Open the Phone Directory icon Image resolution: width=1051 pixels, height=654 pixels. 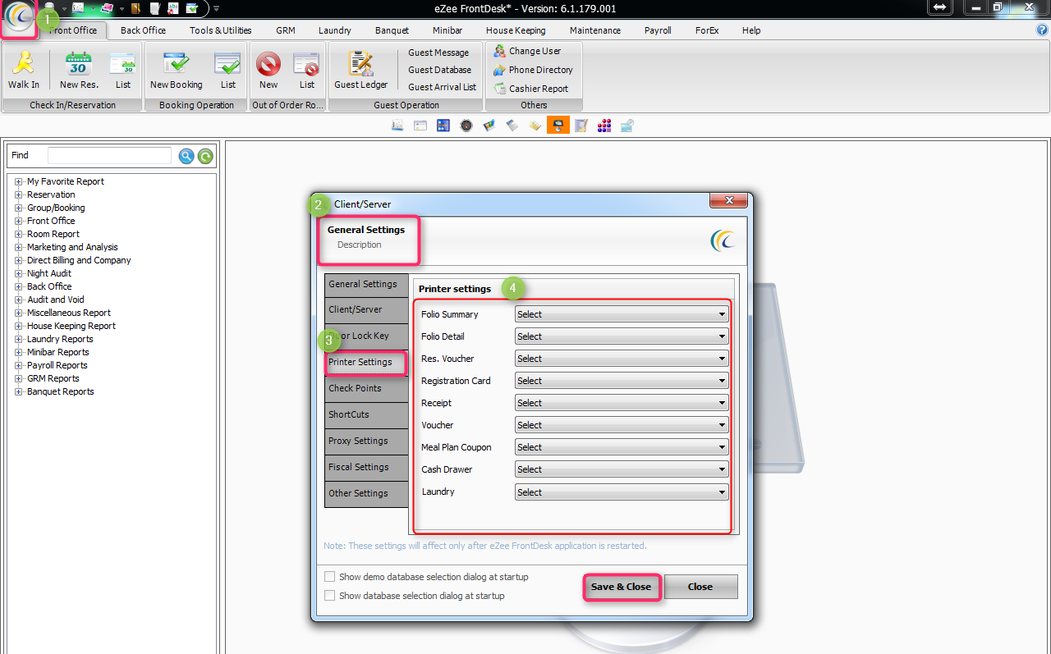click(x=499, y=70)
